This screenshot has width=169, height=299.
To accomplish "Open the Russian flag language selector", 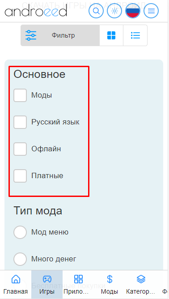I will [133, 11].
